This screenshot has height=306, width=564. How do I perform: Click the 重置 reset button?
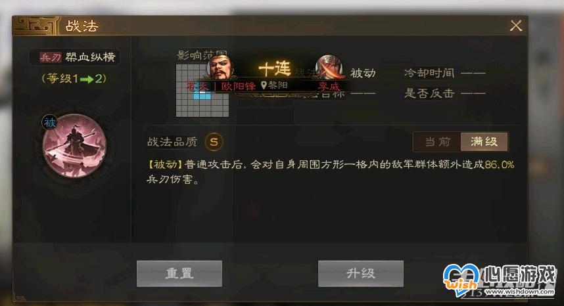[179, 274]
